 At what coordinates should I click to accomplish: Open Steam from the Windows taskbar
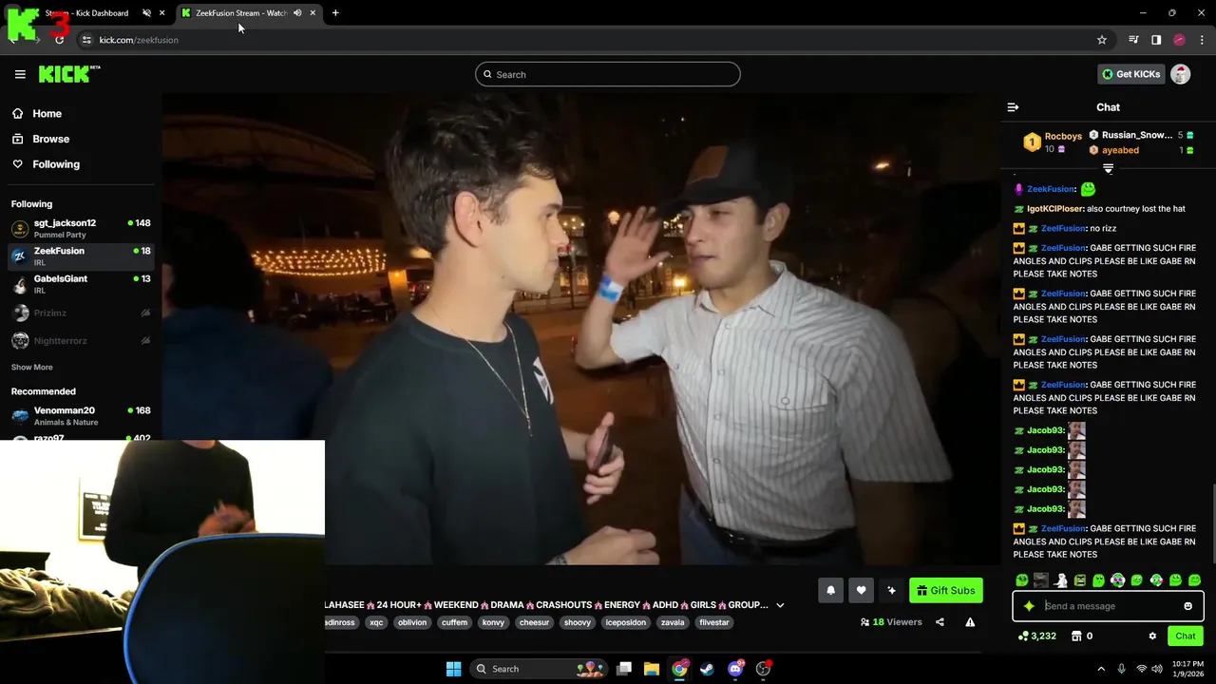[x=707, y=669]
